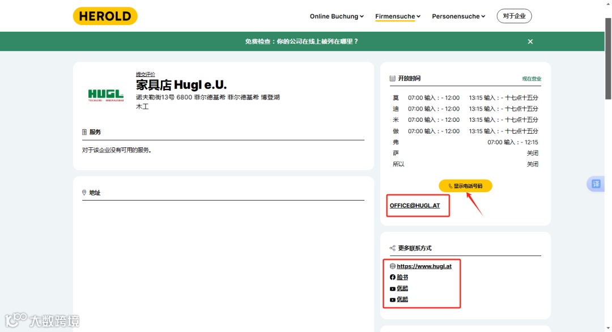Screen dimensions: 612x332
Task: Click the second 优酷 YouTube link
Action: pos(402,299)
